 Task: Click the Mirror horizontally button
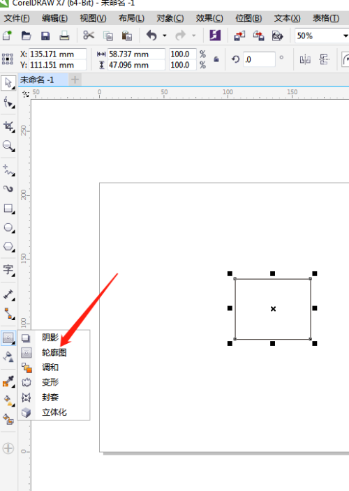(305, 59)
